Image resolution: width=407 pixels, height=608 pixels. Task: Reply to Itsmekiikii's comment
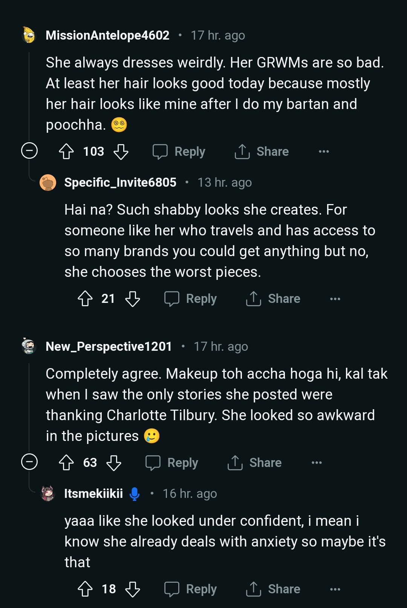tap(190, 589)
